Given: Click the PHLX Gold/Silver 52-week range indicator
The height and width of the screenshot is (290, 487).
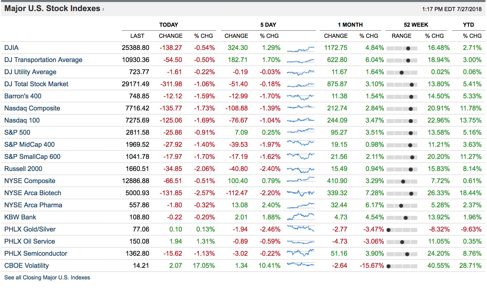Looking at the screenshot, I should click(402, 230).
